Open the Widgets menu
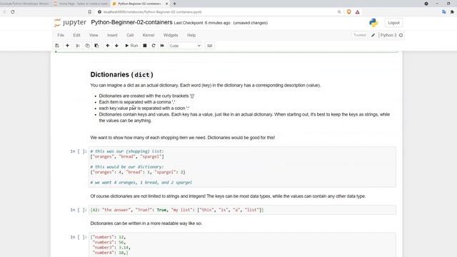The width and height of the screenshot is (457, 257). point(171,35)
